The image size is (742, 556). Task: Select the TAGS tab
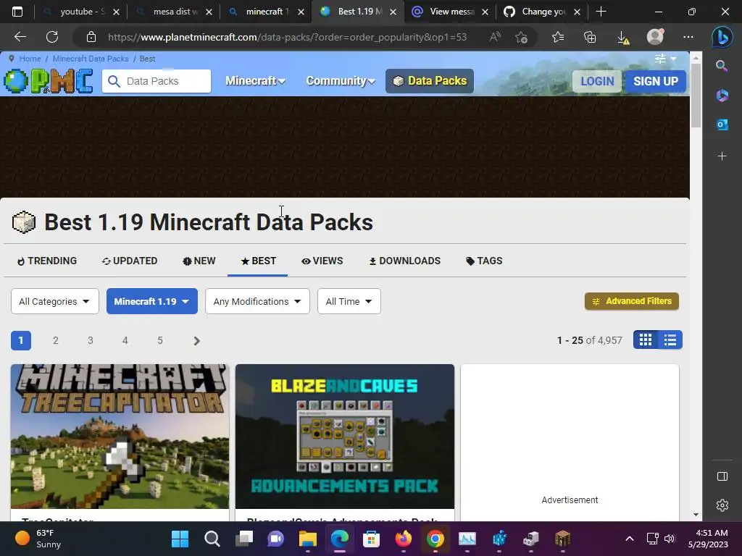click(x=484, y=261)
